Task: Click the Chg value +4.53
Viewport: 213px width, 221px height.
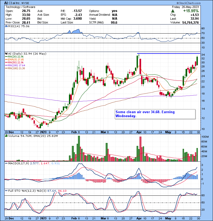Action: pos(195,15)
